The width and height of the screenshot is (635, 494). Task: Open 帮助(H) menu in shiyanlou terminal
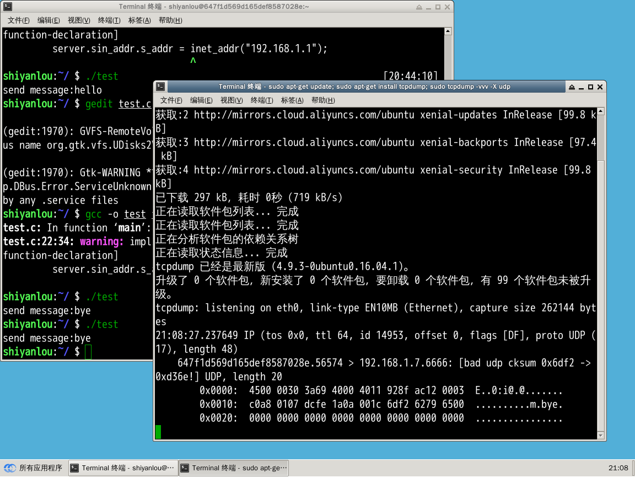[x=169, y=20]
